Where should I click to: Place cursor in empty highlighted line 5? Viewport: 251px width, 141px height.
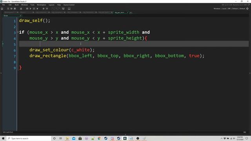(134, 44)
